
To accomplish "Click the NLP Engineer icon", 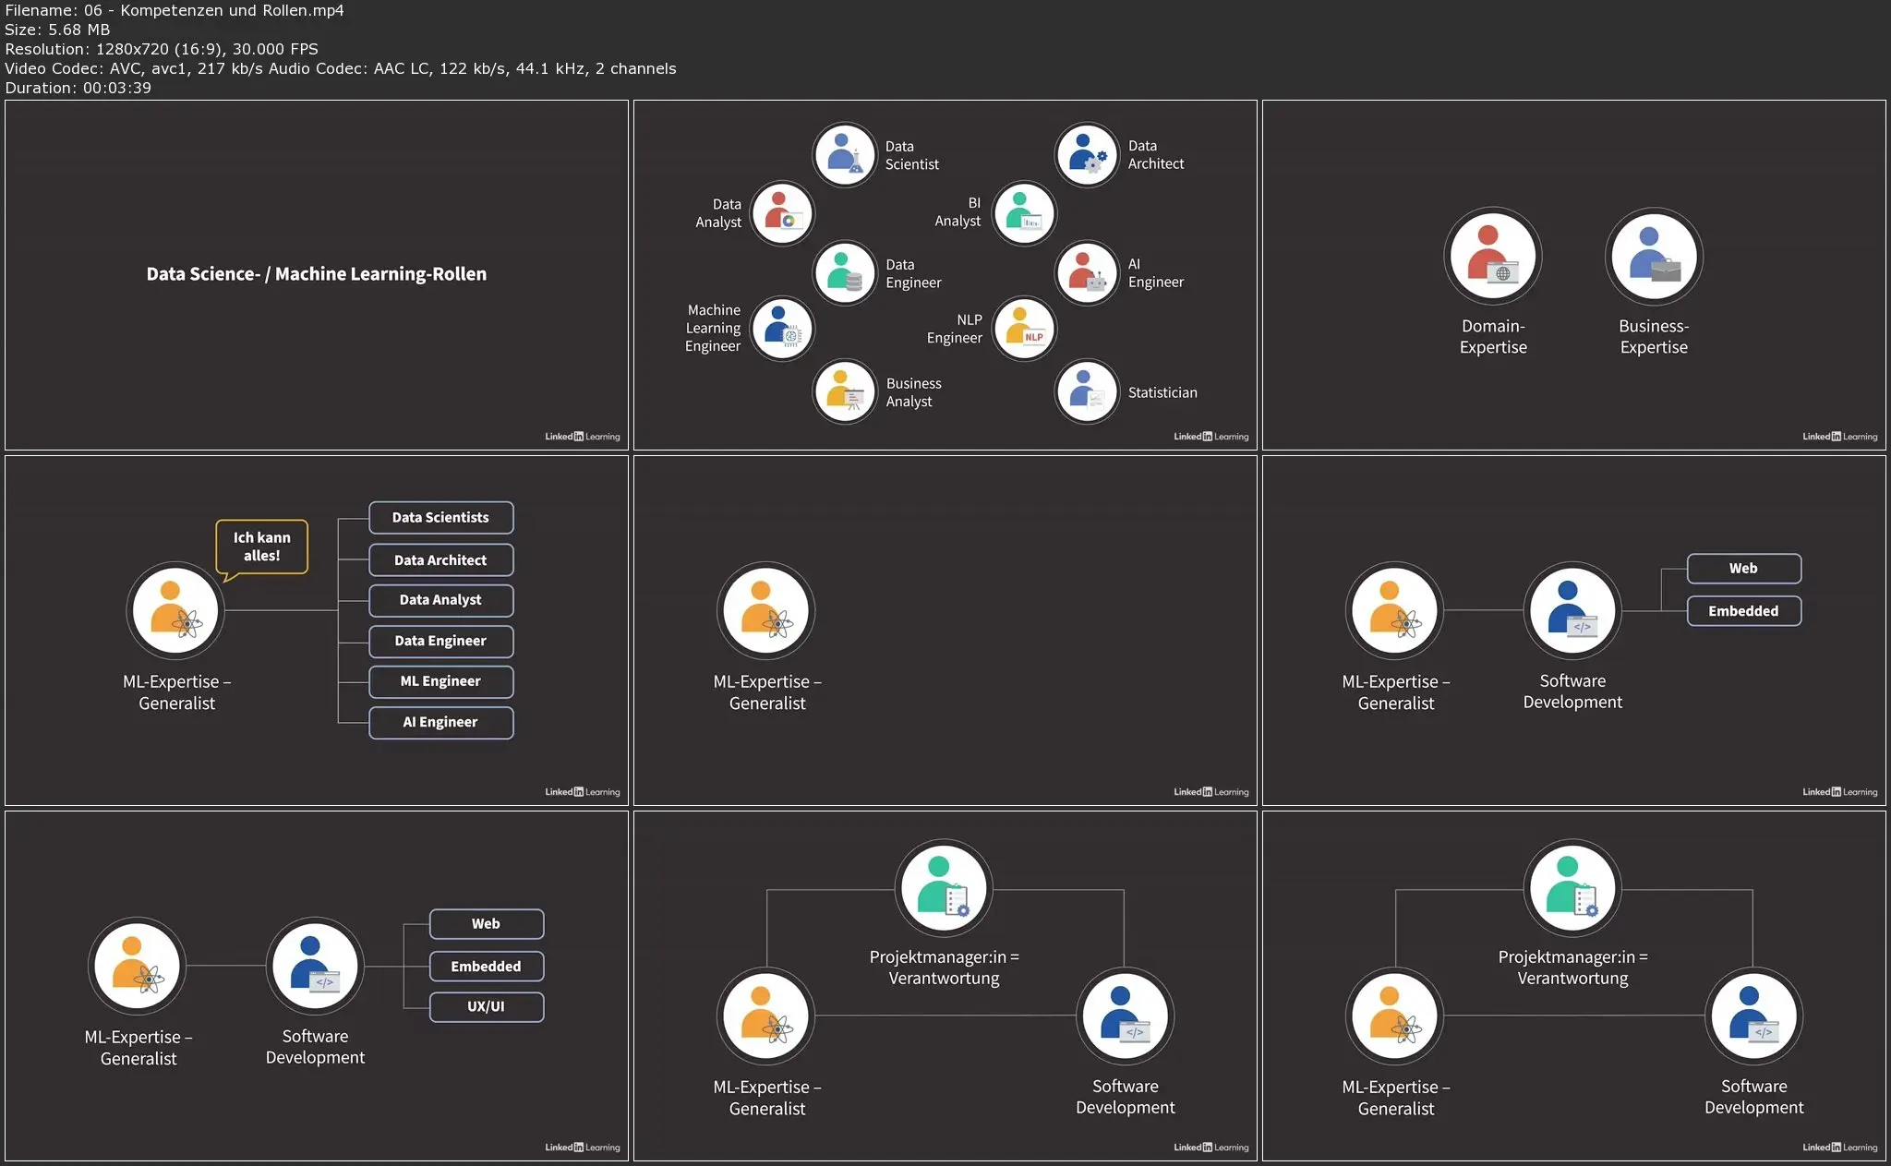I will pos(1024,329).
